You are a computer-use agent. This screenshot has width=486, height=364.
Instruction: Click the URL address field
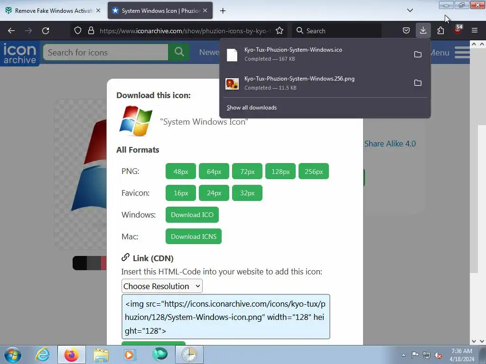pos(185,31)
